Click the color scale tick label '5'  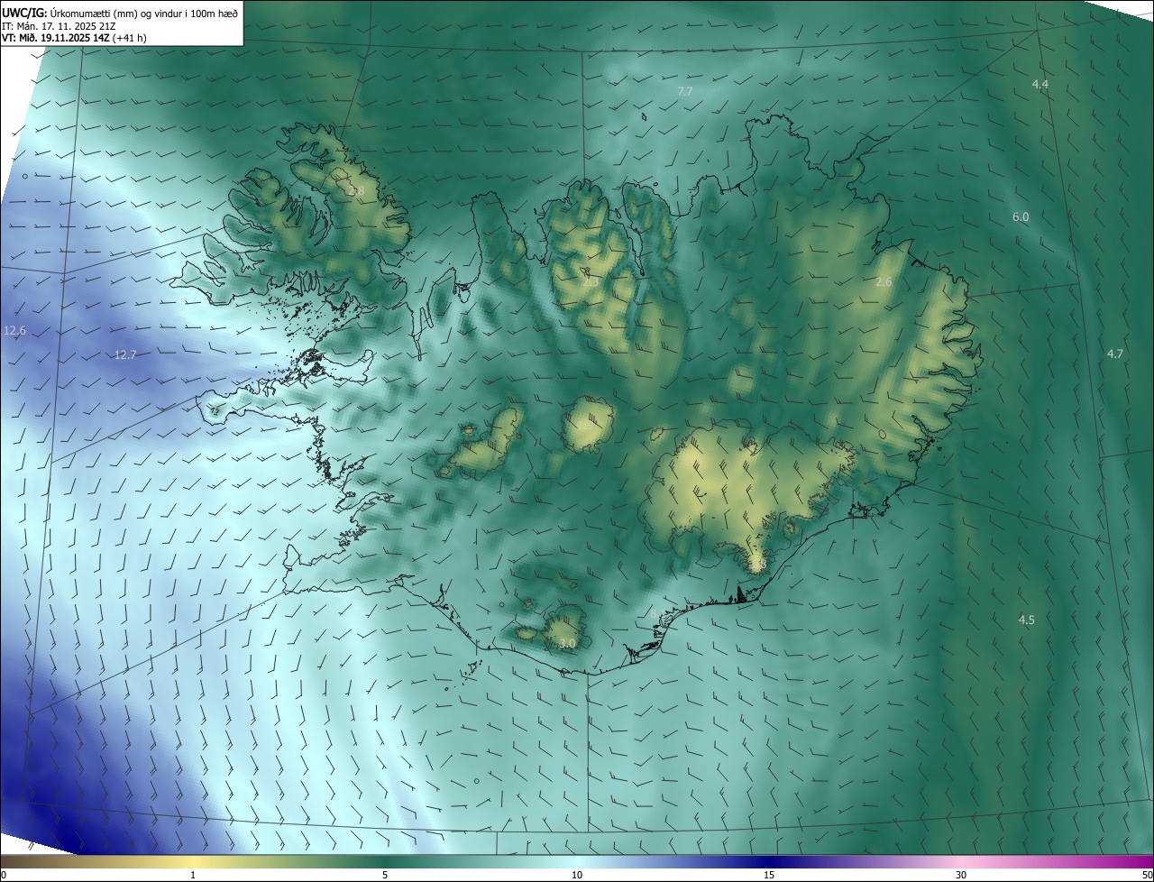coord(385,875)
